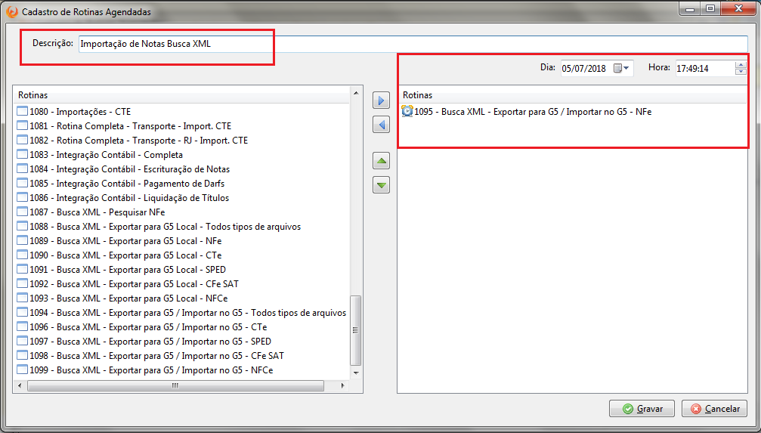Decrease Hora with the down spinner arrow
Image resolution: width=761 pixels, height=433 pixels.
pyautogui.click(x=741, y=72)
